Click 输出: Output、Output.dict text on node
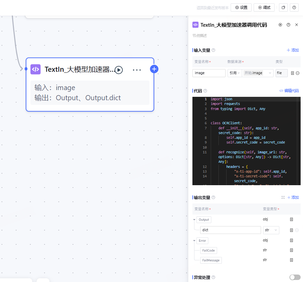Image resolution: width=303 pixels, height=282 pixels. pyautogui.click(x=78, y=98)
